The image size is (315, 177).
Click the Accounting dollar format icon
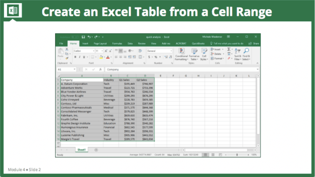pos(149,57)
